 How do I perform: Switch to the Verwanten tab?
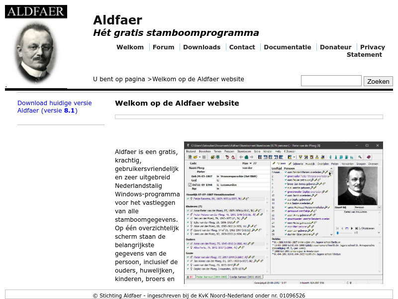pyautogui.click(x=347, y=164)
